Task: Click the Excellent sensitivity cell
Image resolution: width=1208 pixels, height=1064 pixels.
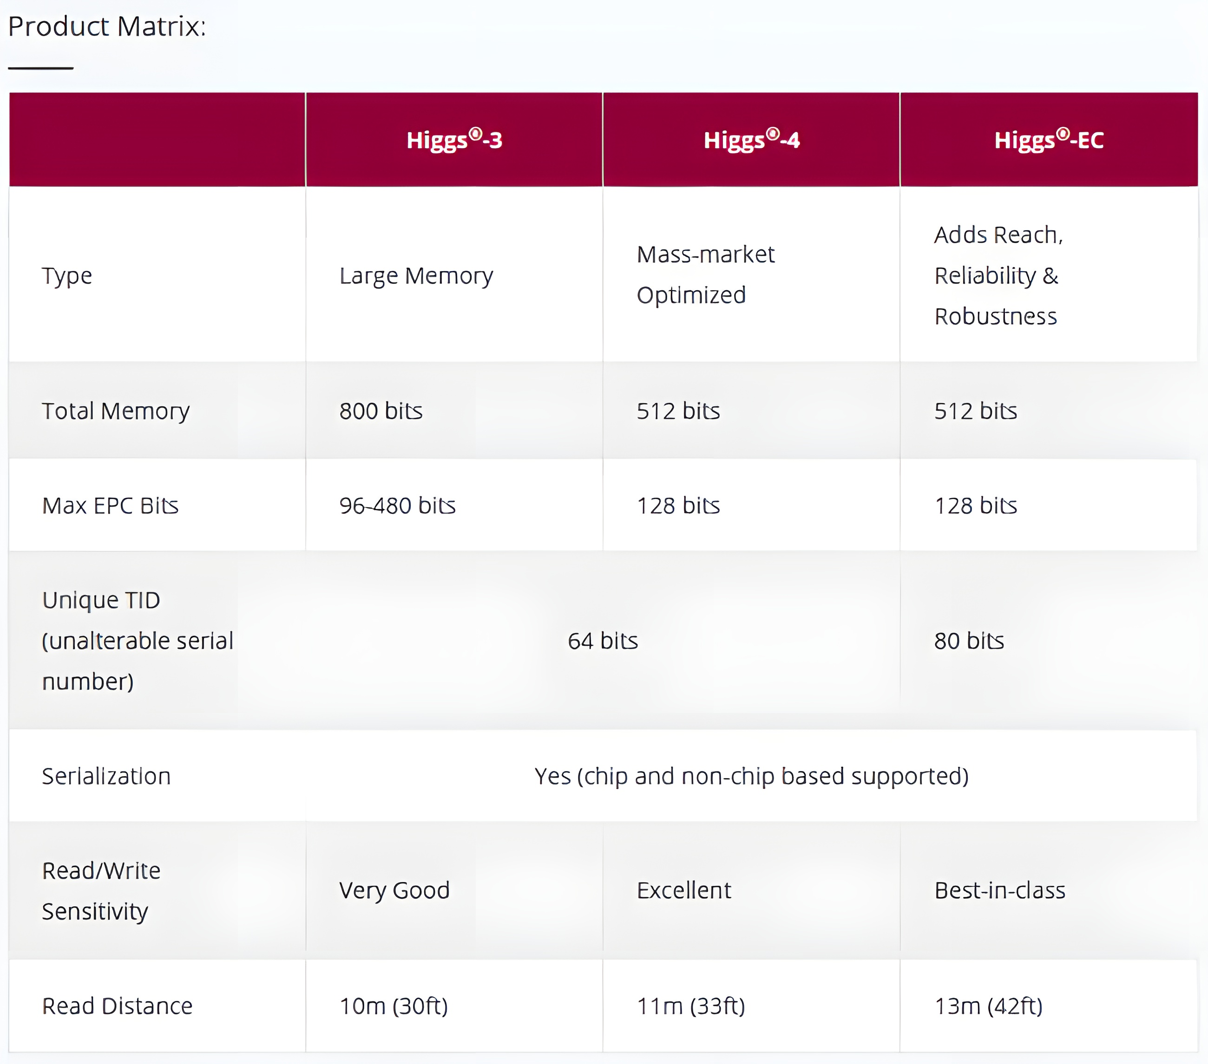Action: coord(684,890)
